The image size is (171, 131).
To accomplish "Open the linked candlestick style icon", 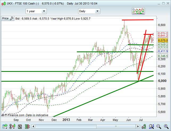I will coord(11,126).
